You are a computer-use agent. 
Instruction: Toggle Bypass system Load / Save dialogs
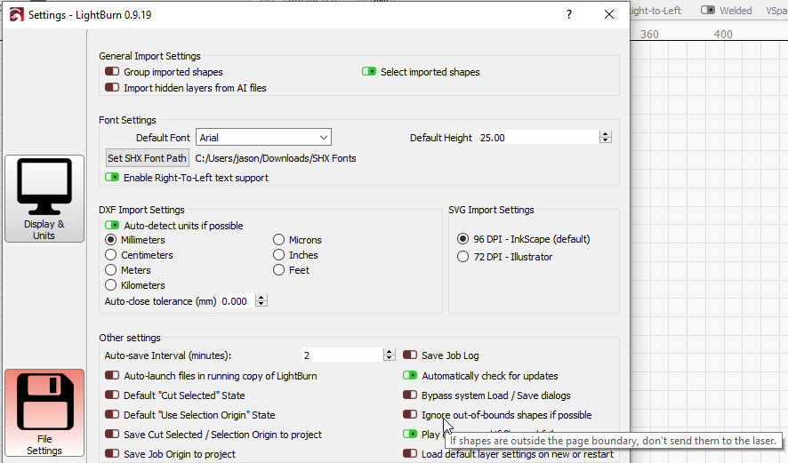(410, 395)
